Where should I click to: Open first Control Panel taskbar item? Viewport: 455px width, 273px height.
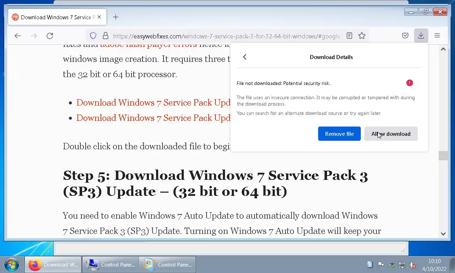[111, 264]
